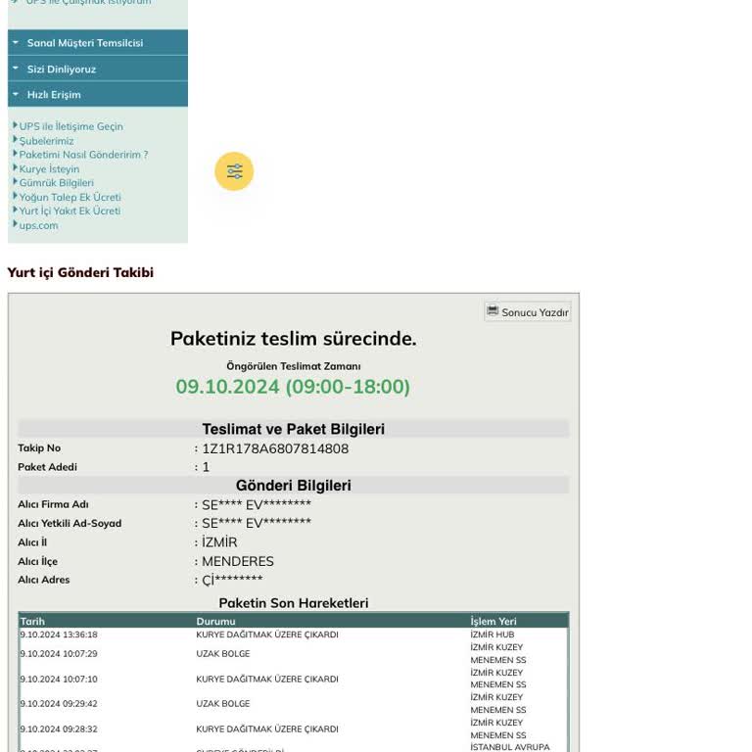
Task: Click the bullet arrow before ups.com
Action: (x=15, y=223)
